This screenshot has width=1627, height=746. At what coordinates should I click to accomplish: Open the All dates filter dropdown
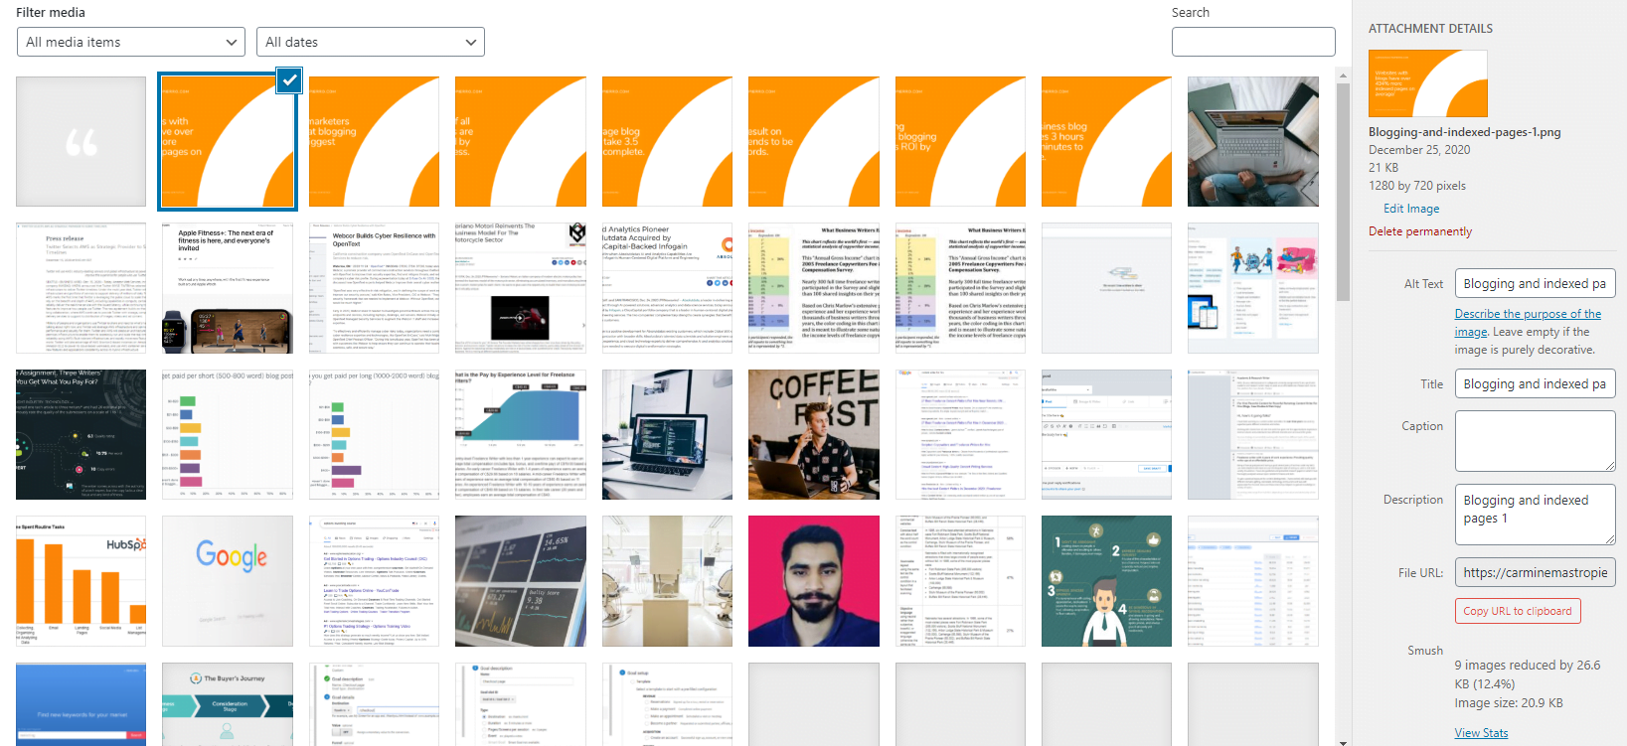point(370,42)
